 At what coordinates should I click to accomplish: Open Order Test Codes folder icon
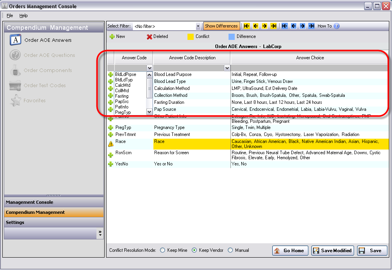[15, 86]
